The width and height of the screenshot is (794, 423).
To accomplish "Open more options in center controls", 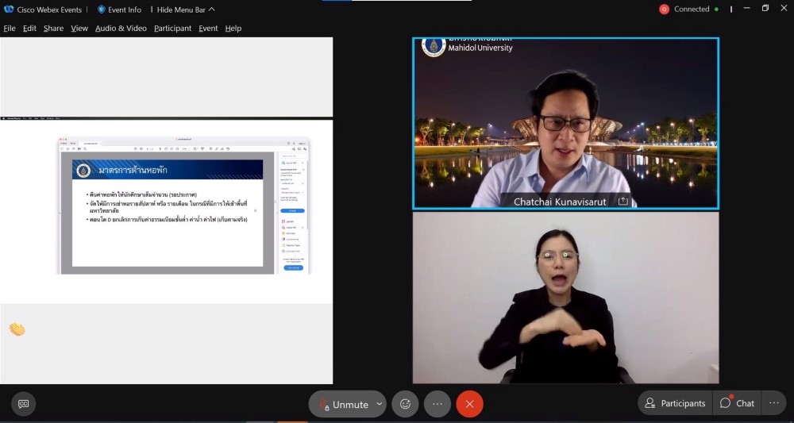I will point(437,404).
